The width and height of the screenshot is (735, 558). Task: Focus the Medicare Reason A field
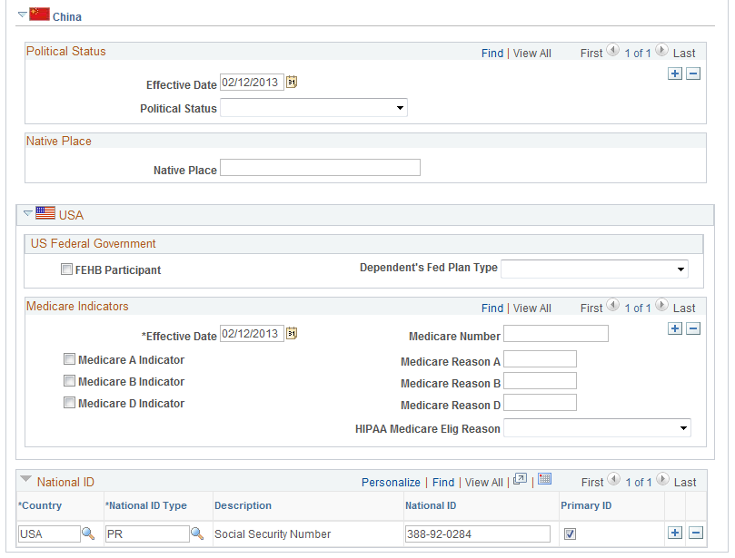point(540,359)
